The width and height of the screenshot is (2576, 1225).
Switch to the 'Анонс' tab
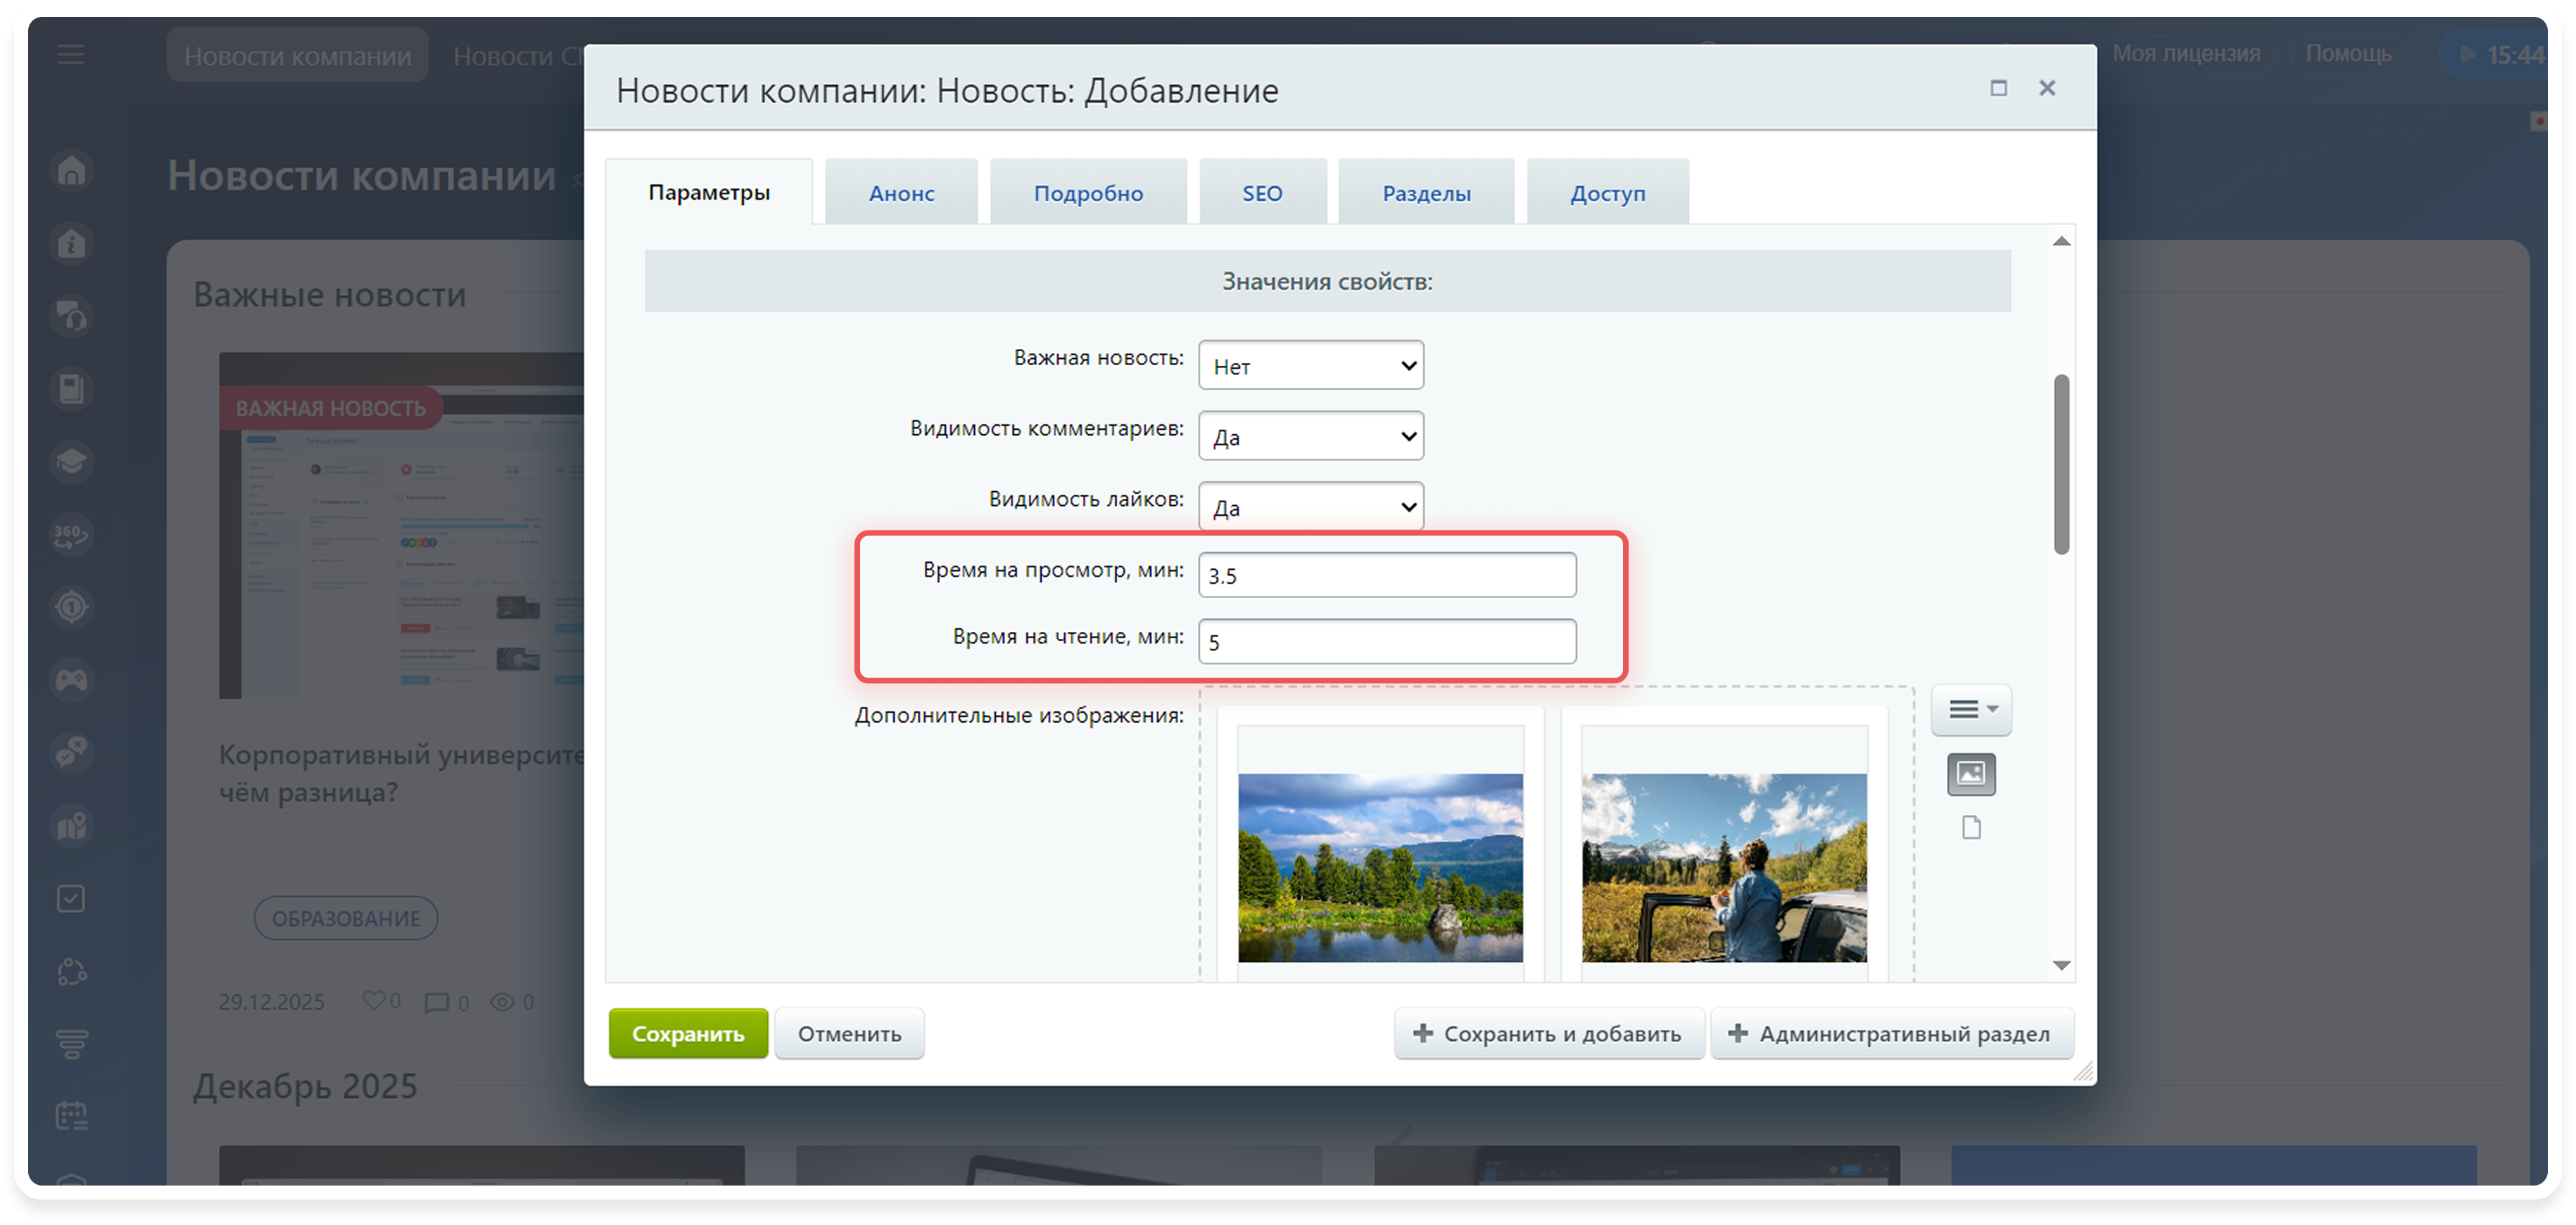(901, 193)
